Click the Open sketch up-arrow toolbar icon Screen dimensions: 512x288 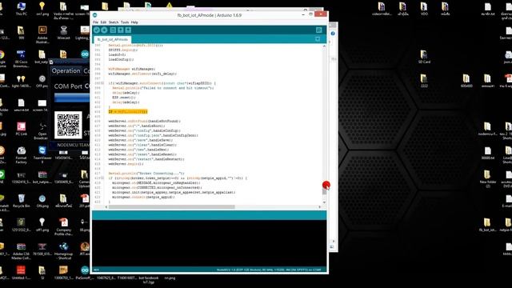click(121, 30)
